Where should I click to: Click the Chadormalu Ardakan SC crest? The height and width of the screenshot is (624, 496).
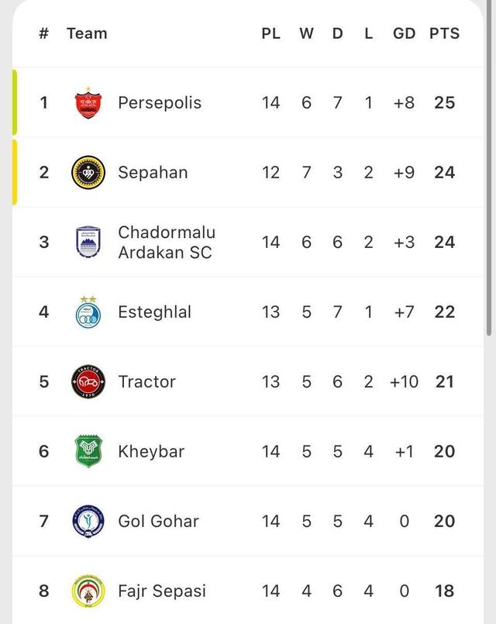[88, 242]
